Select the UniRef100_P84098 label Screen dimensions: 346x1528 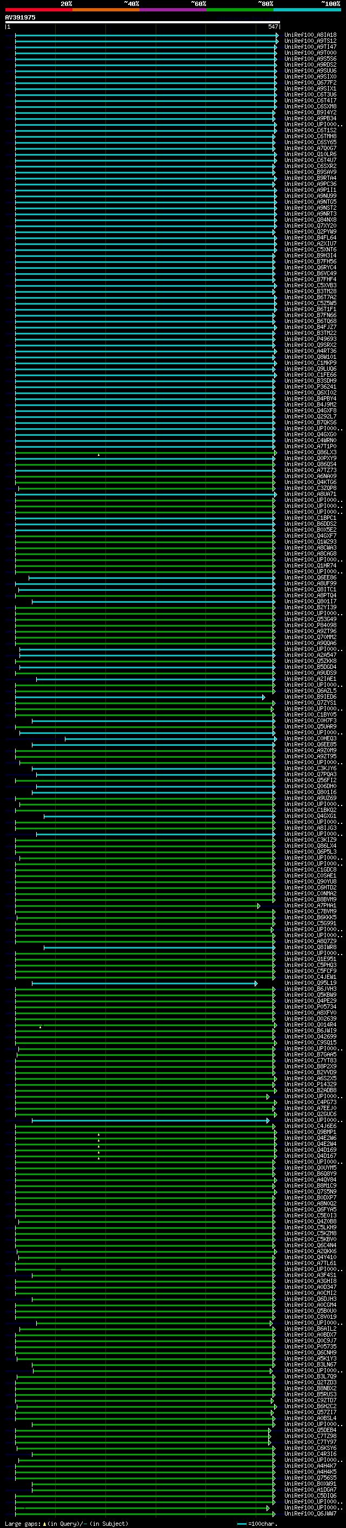tap(310, 625)
